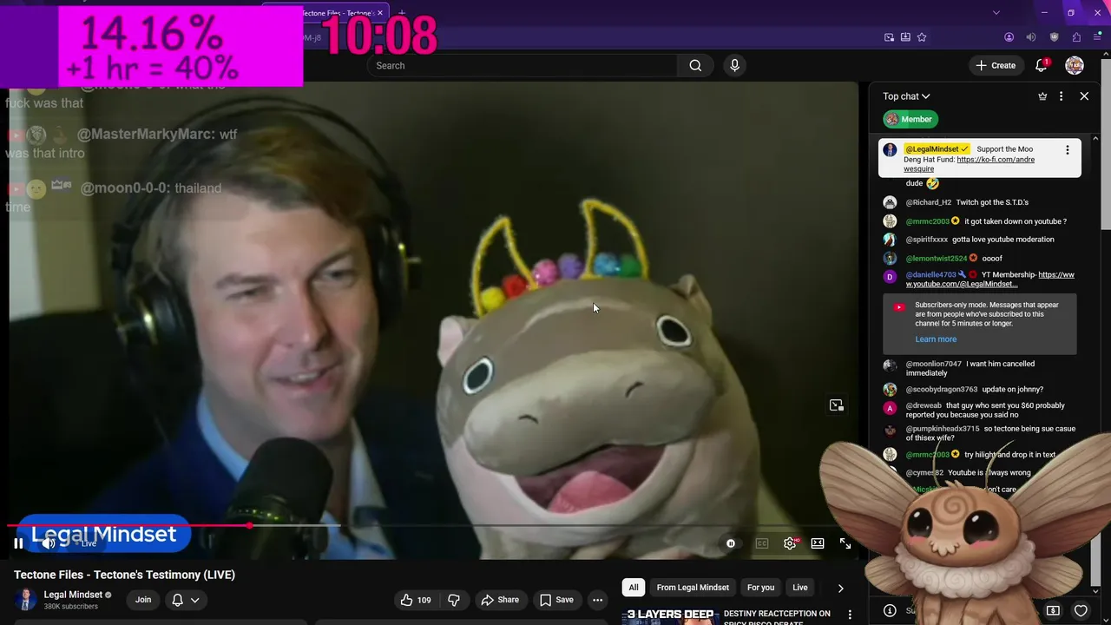The width and height of the screenshot is (1111, 625).
Task: Click username @moonlion7047 in chat
Action: coord(933,365)
